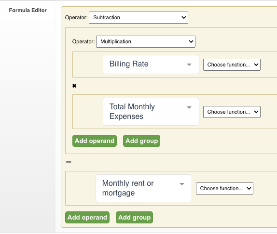Open the Multiplication operator dropdown

tap(146, 41)
